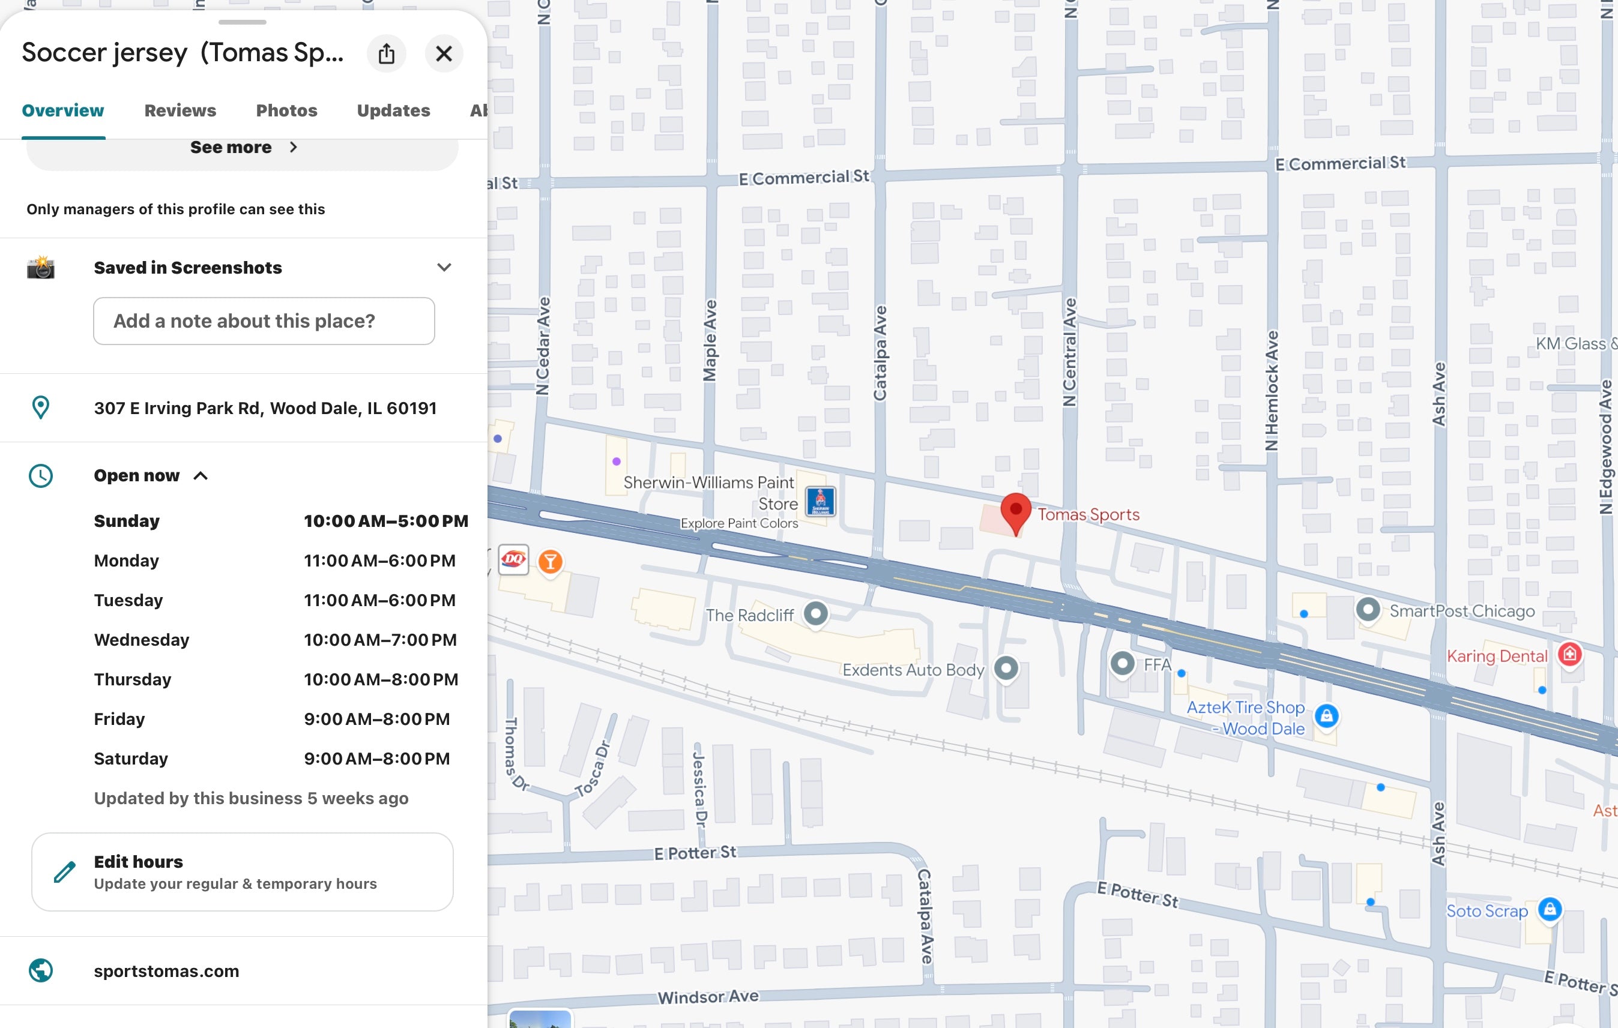
Task: Select the AzteK Tire Shop shopping marker
Action: click(1326, 716)
